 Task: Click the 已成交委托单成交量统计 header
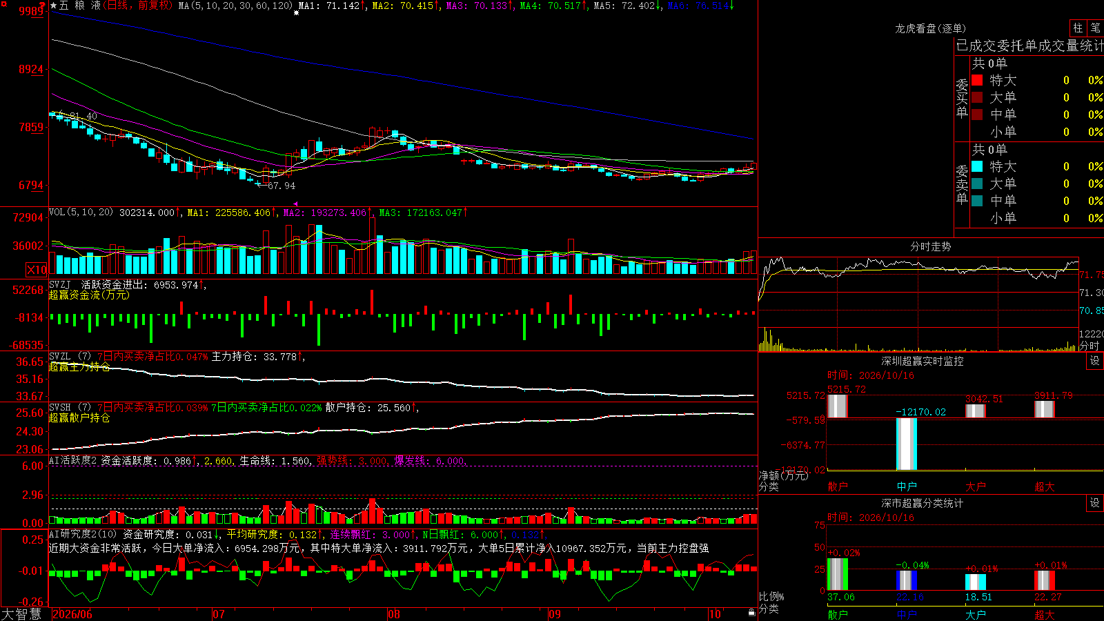[x=1029, y=46]
